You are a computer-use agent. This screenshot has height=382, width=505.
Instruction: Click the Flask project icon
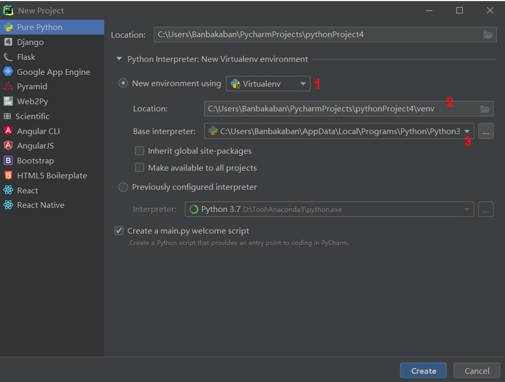point(8,57)
